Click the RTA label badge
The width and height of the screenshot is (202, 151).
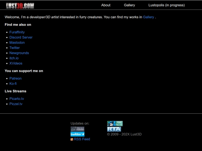tap(114, 129)
